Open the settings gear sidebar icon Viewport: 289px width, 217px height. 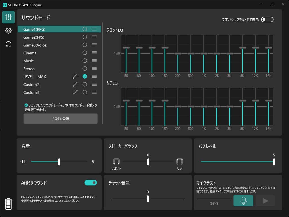pos(8,31)
